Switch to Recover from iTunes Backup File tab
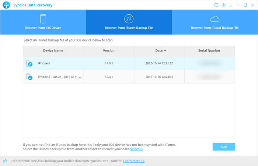Screen dimensions: 258x166 pyautogui.click(x=129, y=22)
